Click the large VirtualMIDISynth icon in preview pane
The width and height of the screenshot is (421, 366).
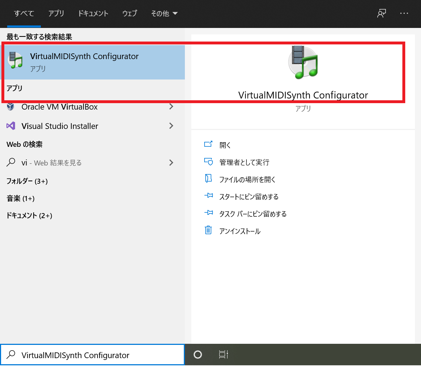(x=303, y=63)
